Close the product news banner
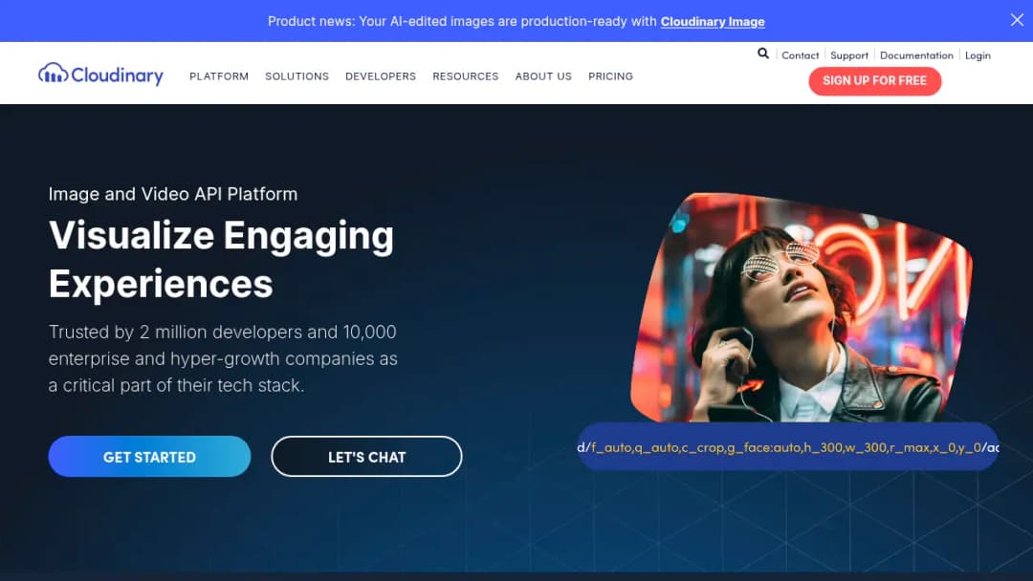 click(1017, 20)
